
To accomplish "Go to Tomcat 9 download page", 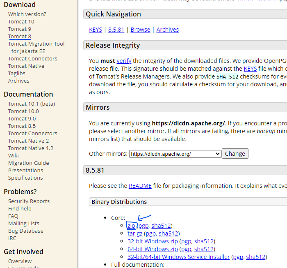I will tap(20, 29).
